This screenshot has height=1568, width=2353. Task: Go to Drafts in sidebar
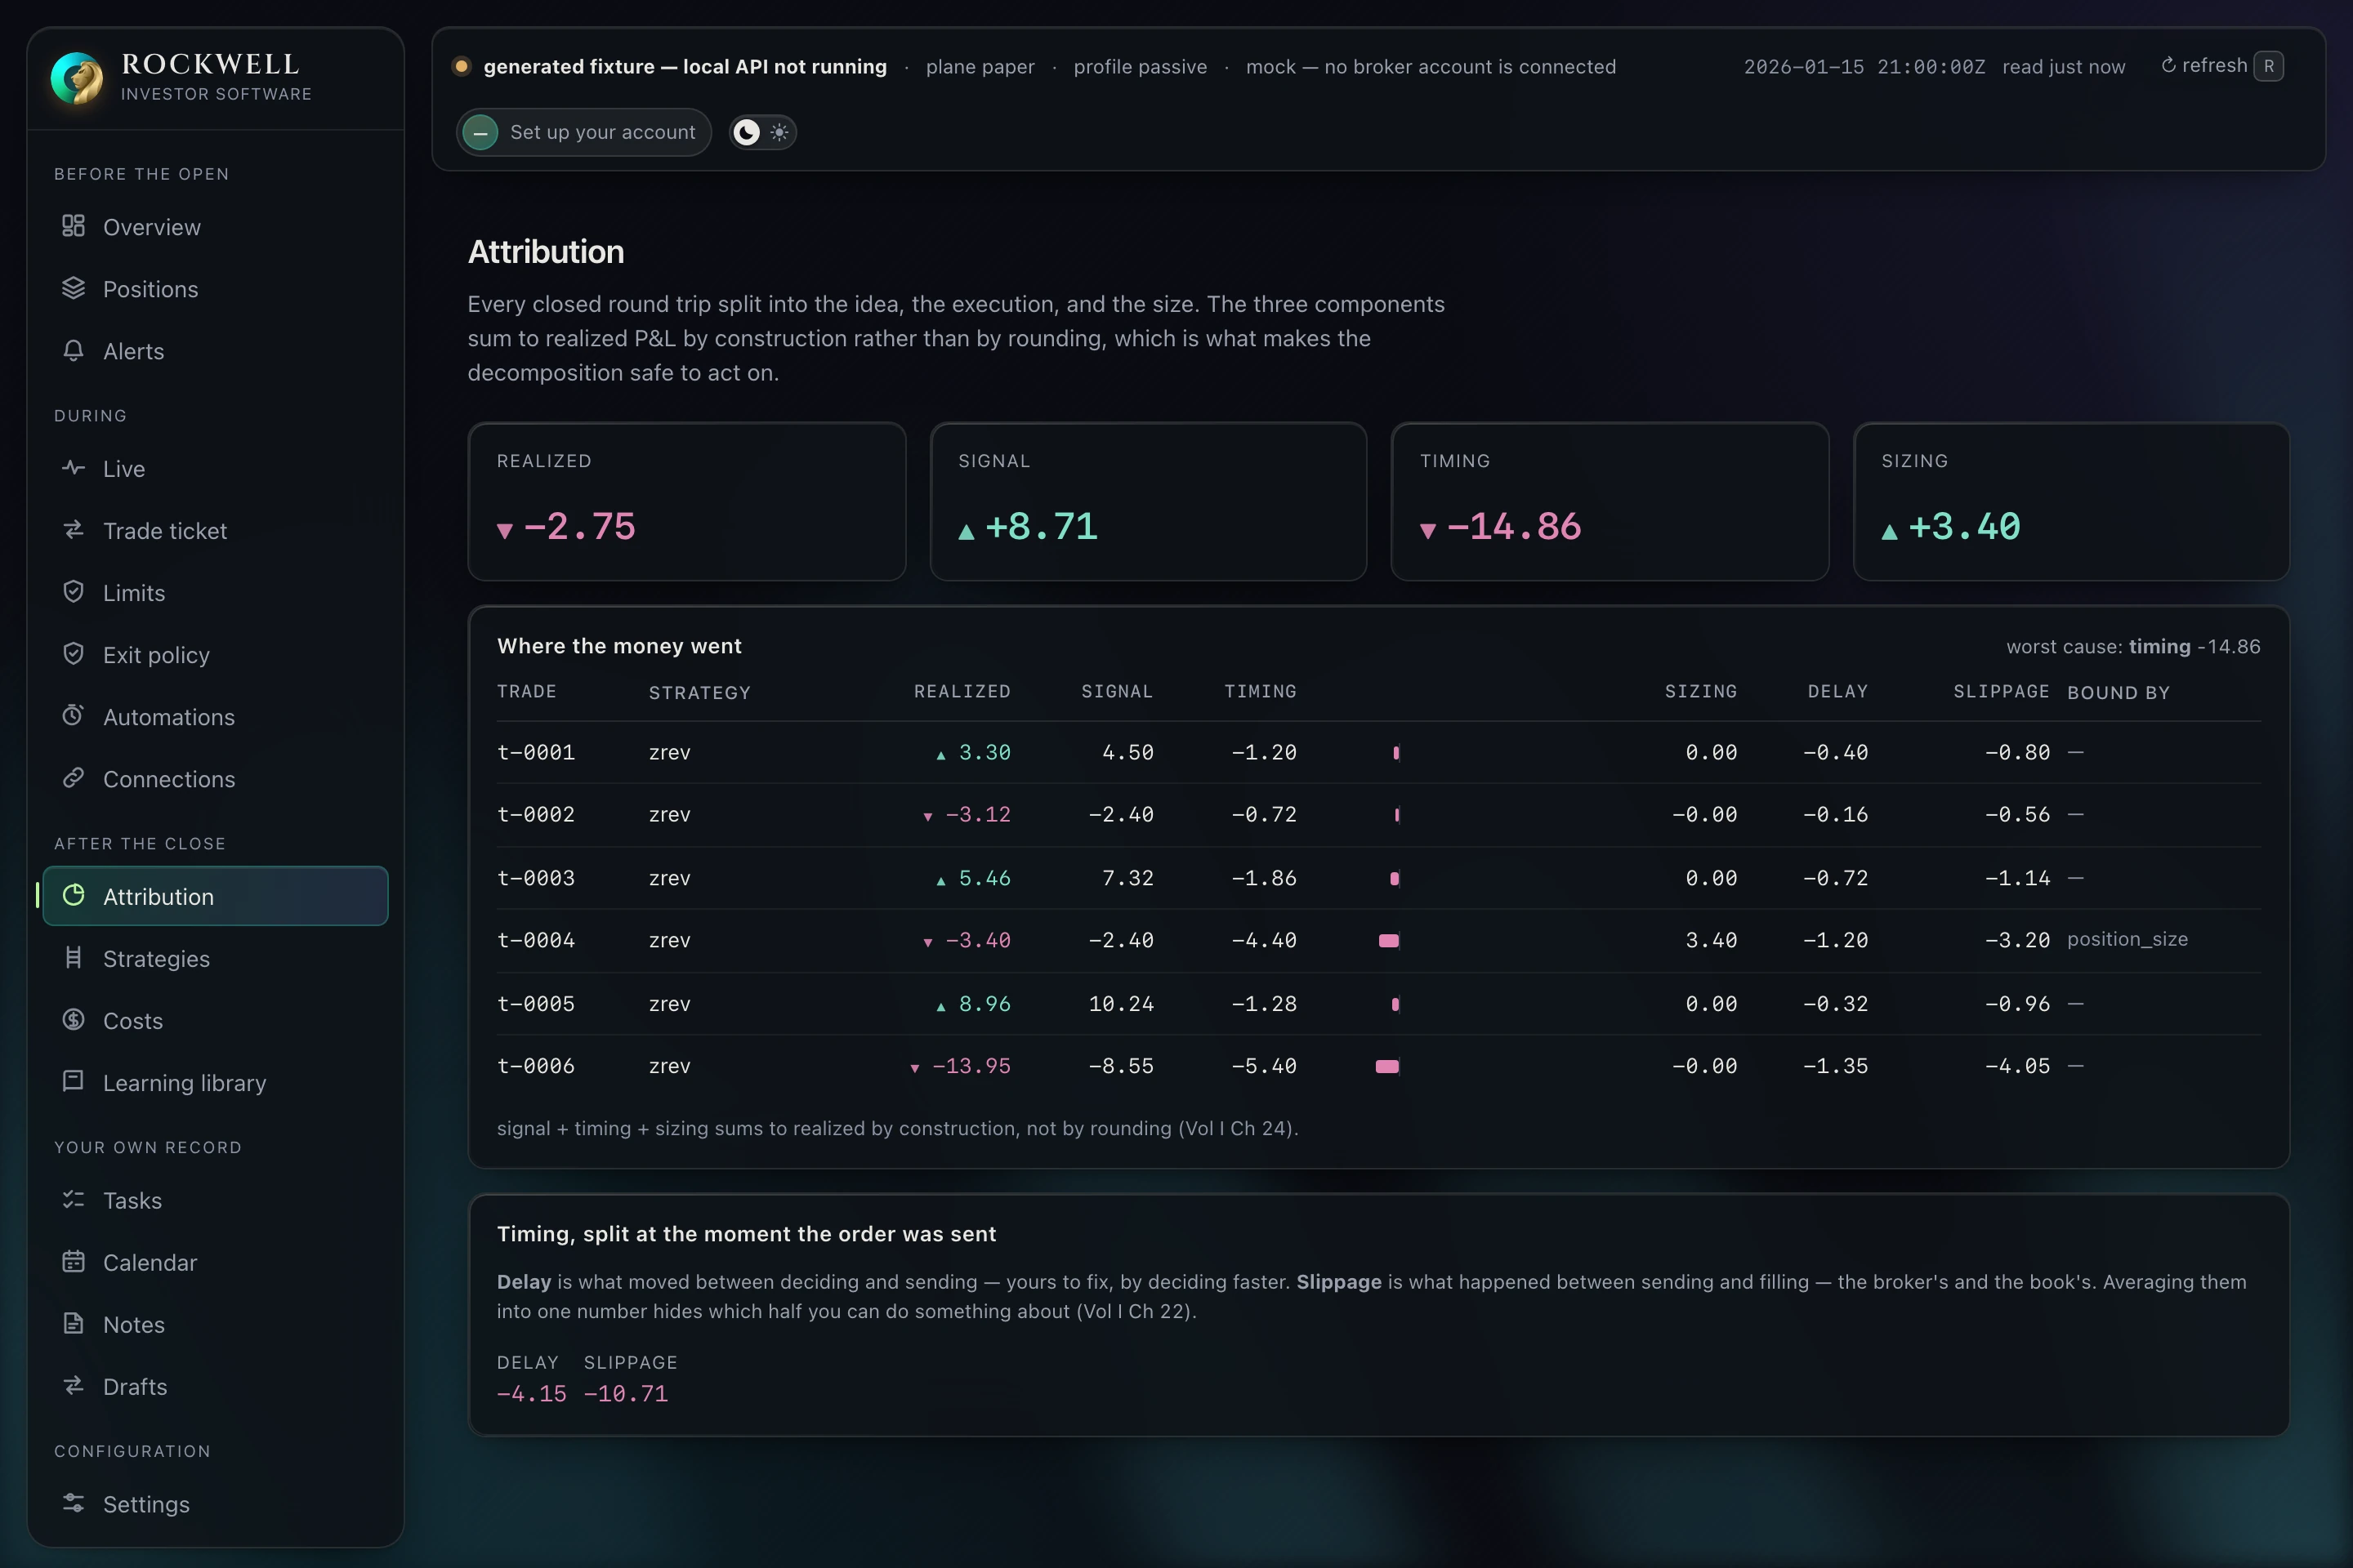click(215, 1386)
